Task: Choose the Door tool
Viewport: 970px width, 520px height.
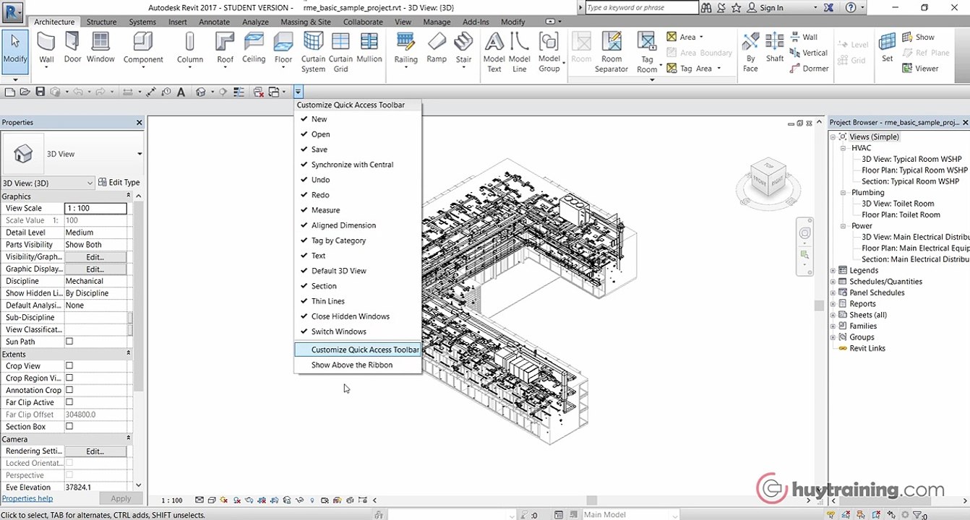Action: 72,48
